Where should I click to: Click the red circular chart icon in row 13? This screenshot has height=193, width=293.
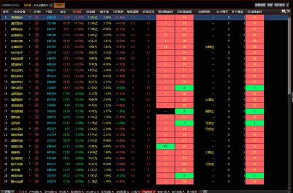point(37,87)
